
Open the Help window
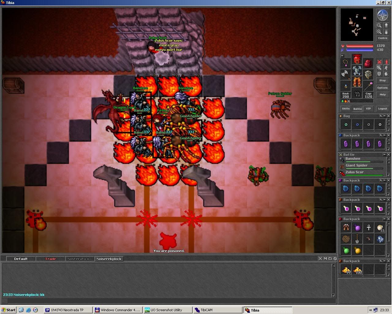point(383,94)
